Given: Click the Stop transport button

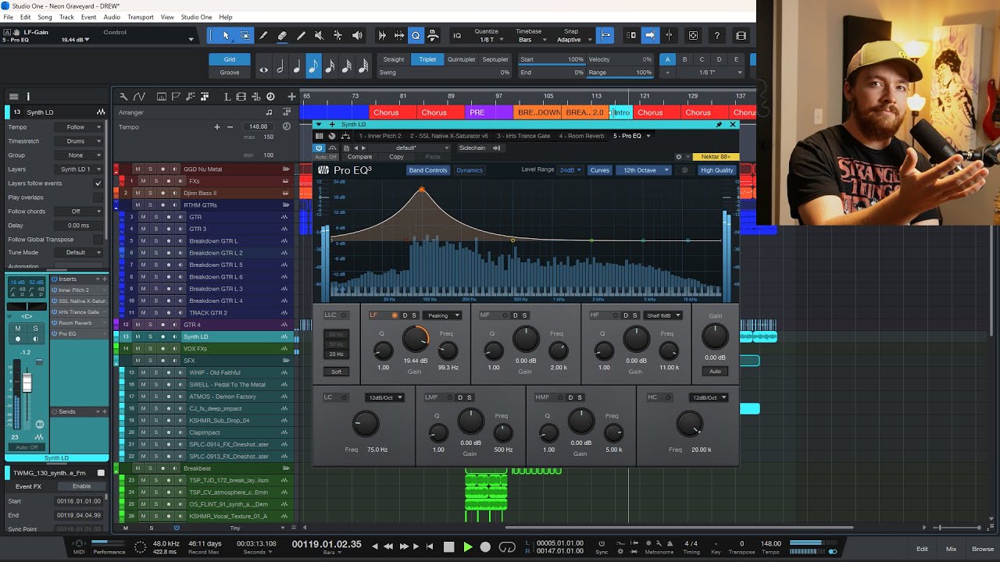Looking at the screenshot, I should [x=448, y=546].
